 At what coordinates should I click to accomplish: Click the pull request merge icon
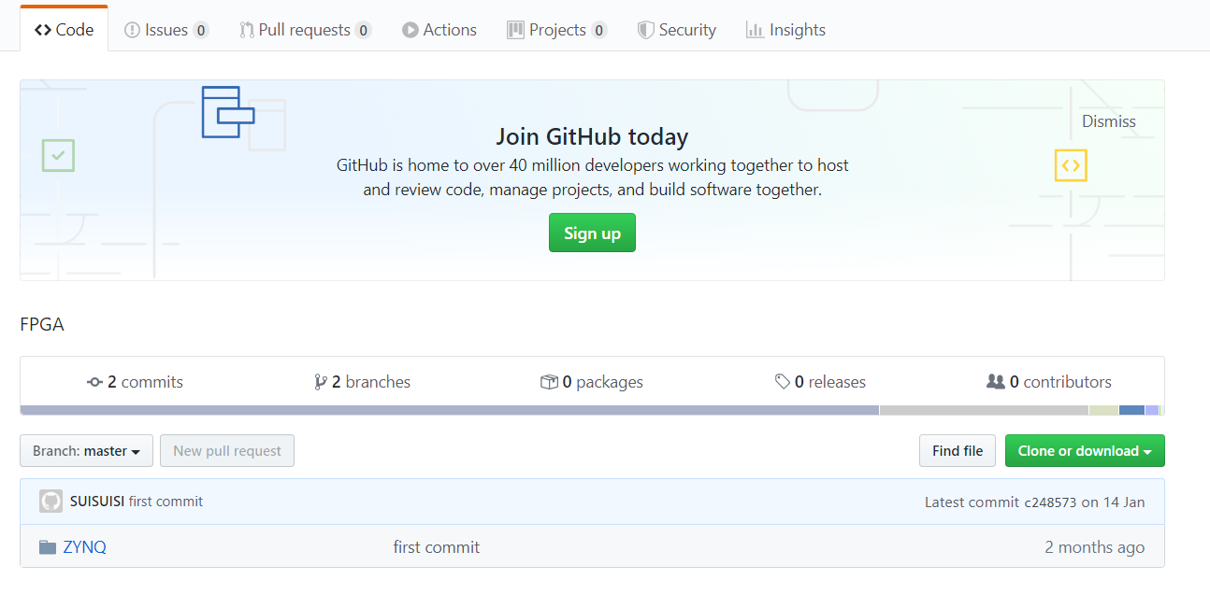coord(247,30)
